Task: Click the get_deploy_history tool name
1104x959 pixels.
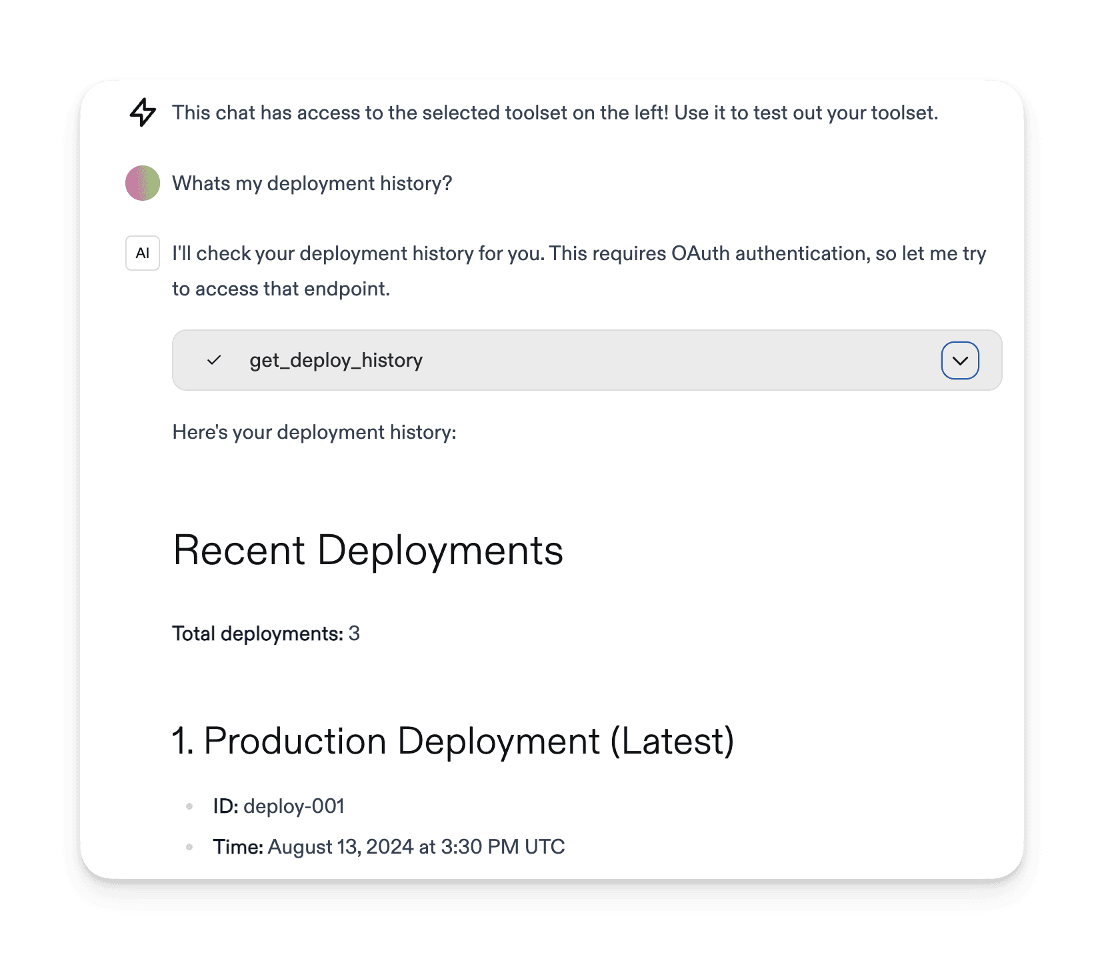Action: tap(336, 360)
